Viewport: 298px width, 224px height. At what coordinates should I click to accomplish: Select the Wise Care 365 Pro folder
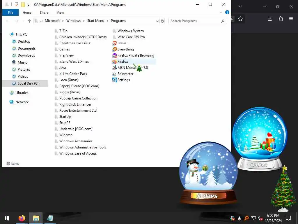tap(129, 37)
